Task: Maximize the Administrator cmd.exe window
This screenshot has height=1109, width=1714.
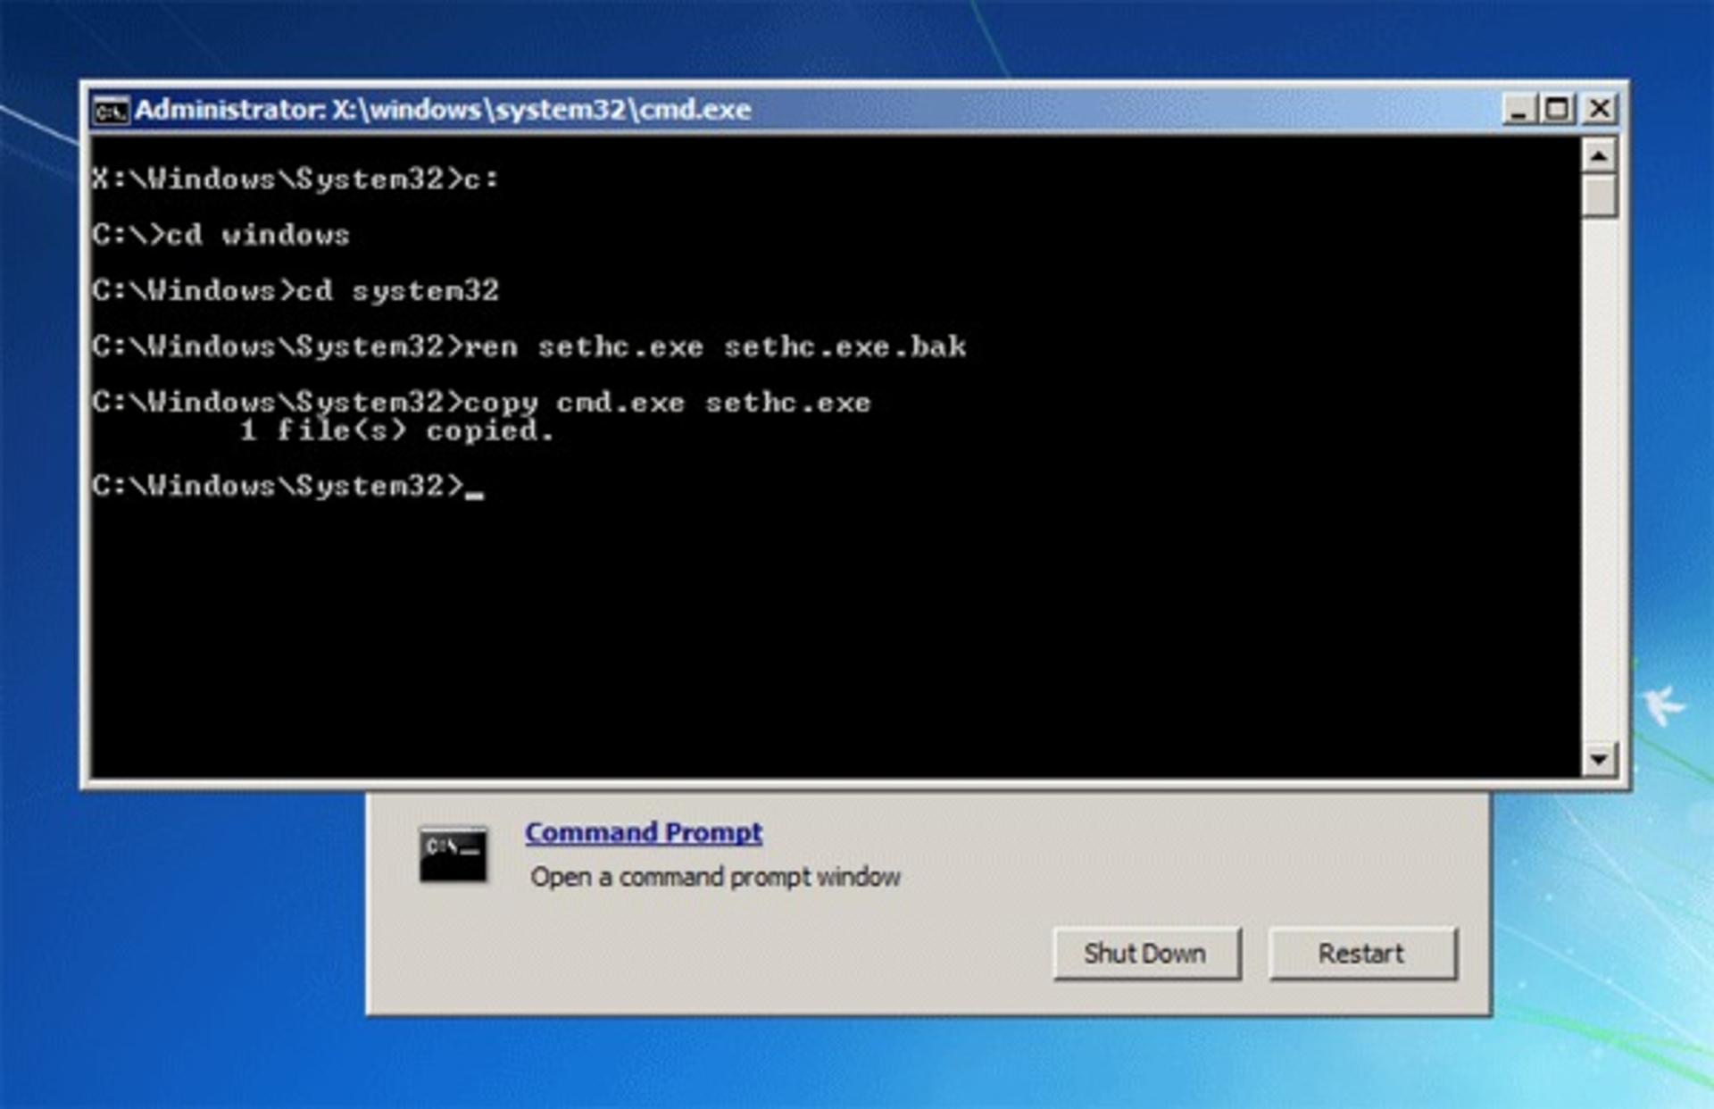Action: click(x=1557, y=110)
